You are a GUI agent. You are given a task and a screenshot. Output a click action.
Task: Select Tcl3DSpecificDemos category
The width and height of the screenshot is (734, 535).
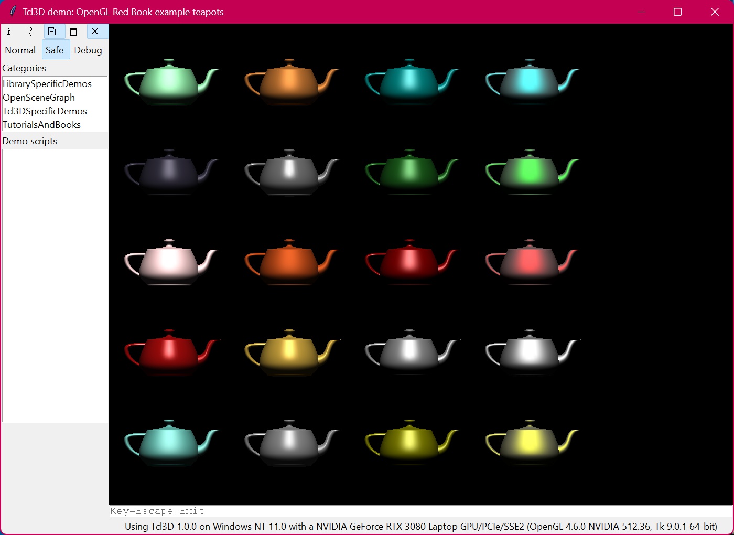coord(55,111)
